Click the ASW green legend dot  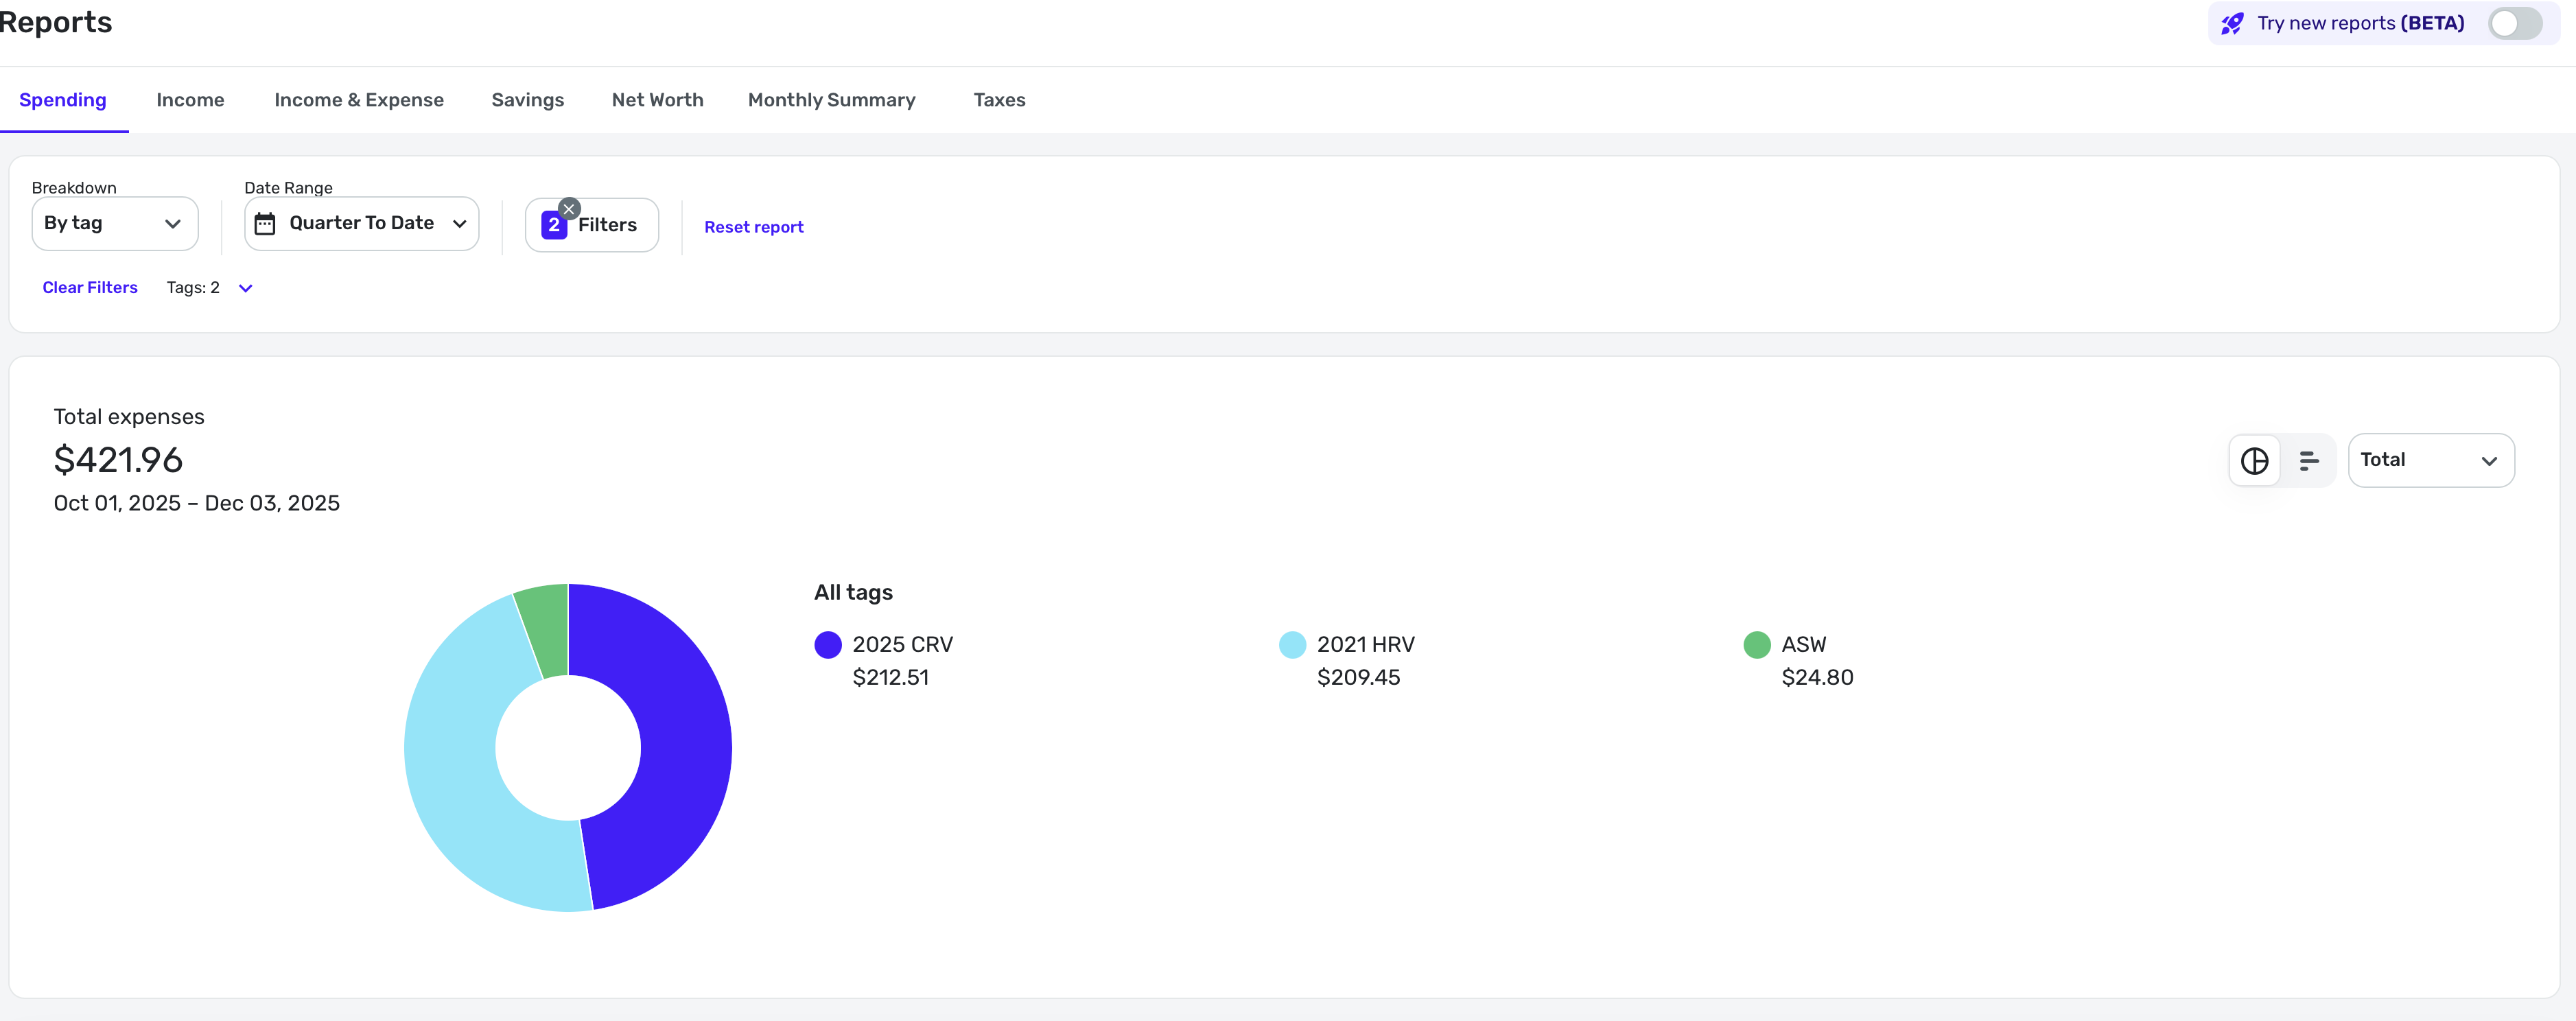pyautogui.click(x=1757, y=645)
